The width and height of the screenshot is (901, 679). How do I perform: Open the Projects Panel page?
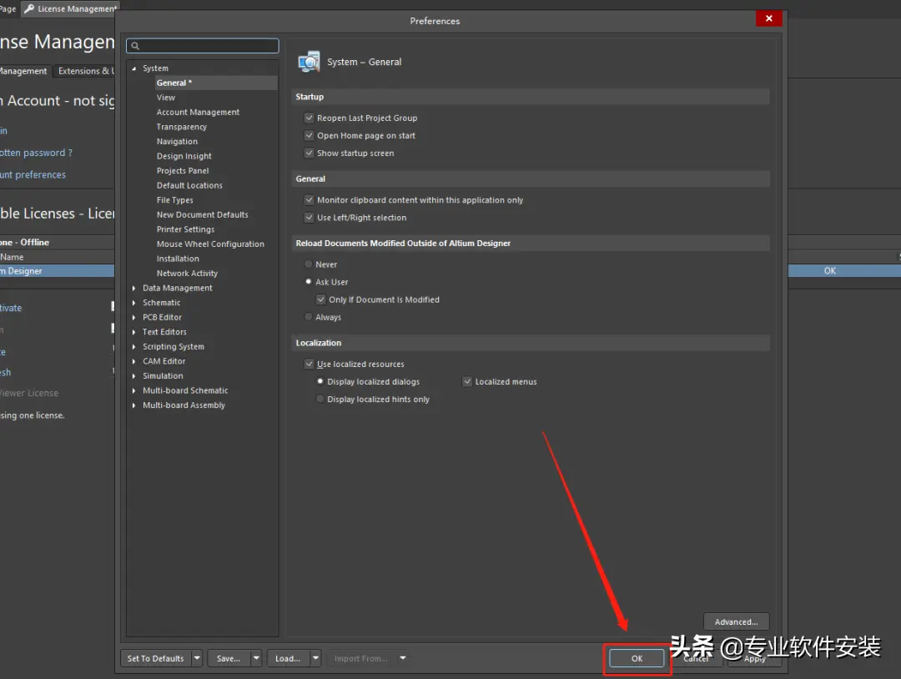pyautogui.click(x=183, y=171)
